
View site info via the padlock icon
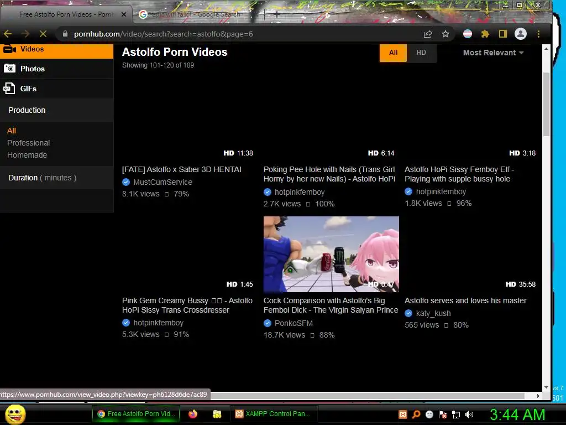tap(65, 34)
